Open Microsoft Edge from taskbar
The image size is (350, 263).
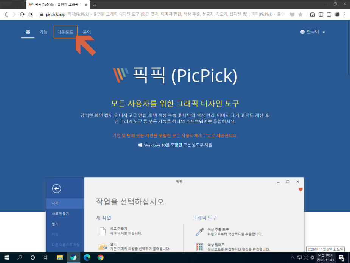87,258
